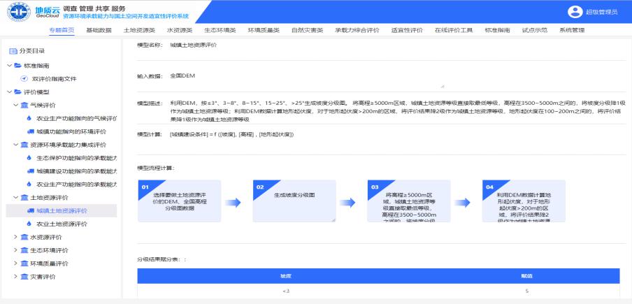Click the GeoCloud circular logo
632x304 pixels.
pos(19,12)
